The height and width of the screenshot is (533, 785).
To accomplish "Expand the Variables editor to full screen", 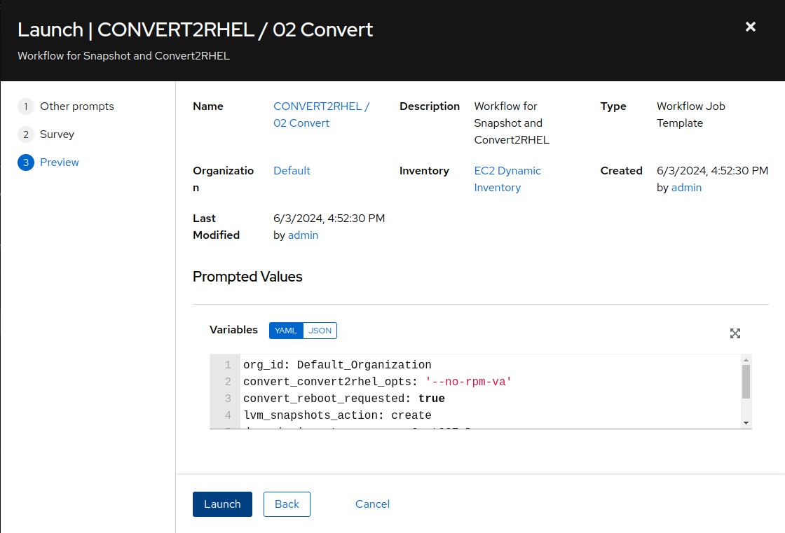I will [735, 333].
